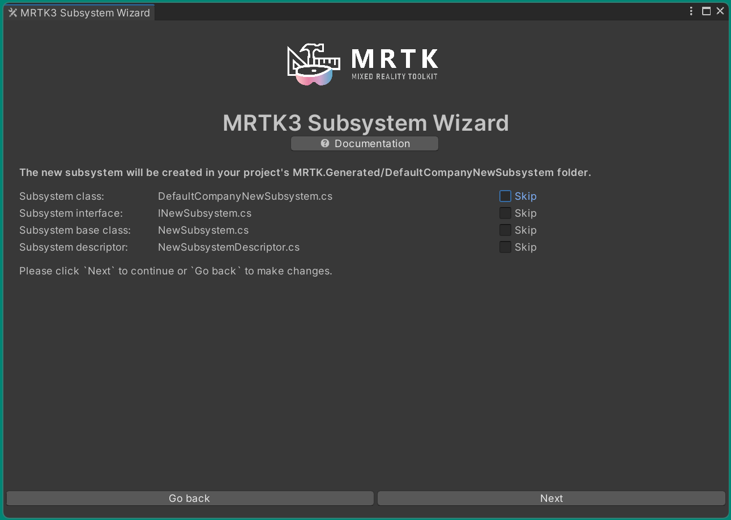Click the 'Subsystem descriptor:' label

[x=74, y=247]
